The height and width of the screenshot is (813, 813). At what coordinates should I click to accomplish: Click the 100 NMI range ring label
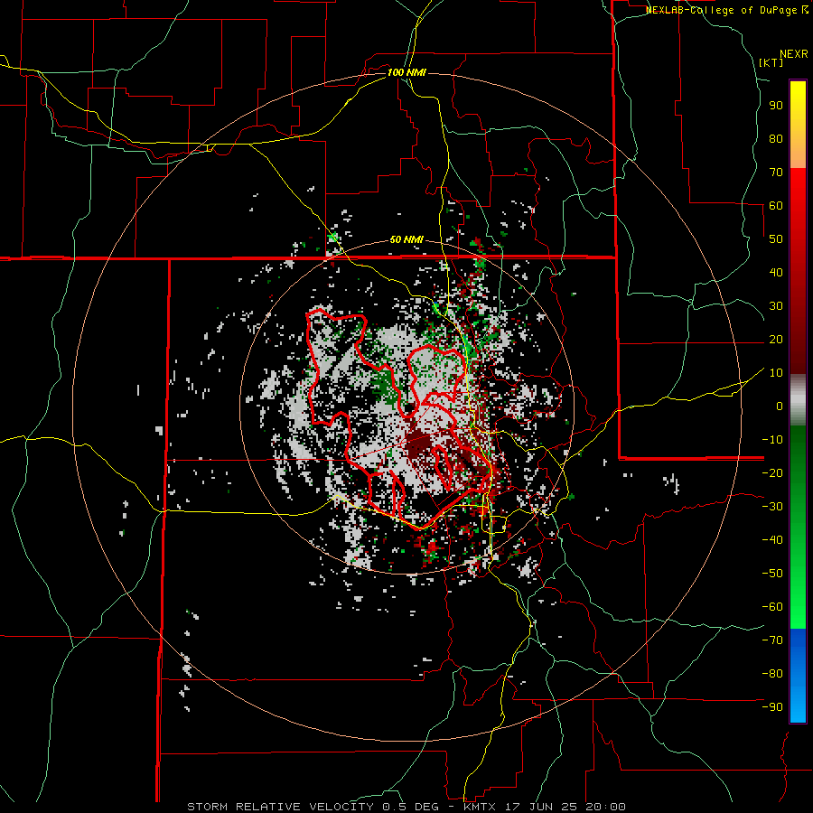tap(406, 72)
